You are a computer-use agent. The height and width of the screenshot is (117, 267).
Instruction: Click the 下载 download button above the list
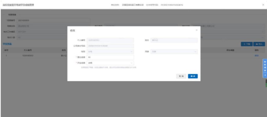pyautogui.click(x=247, y=44)
